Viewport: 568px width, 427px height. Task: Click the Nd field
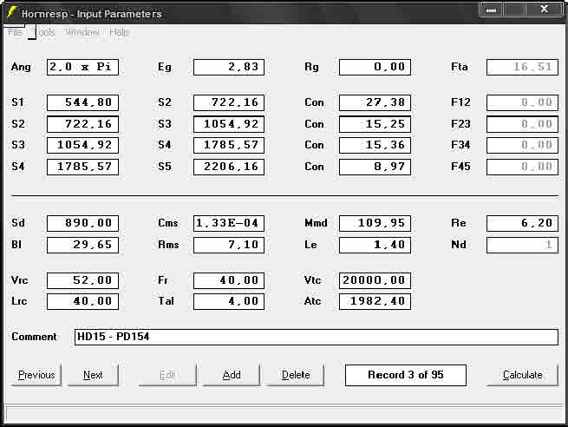pyautogui.click(x=522, y=245)
